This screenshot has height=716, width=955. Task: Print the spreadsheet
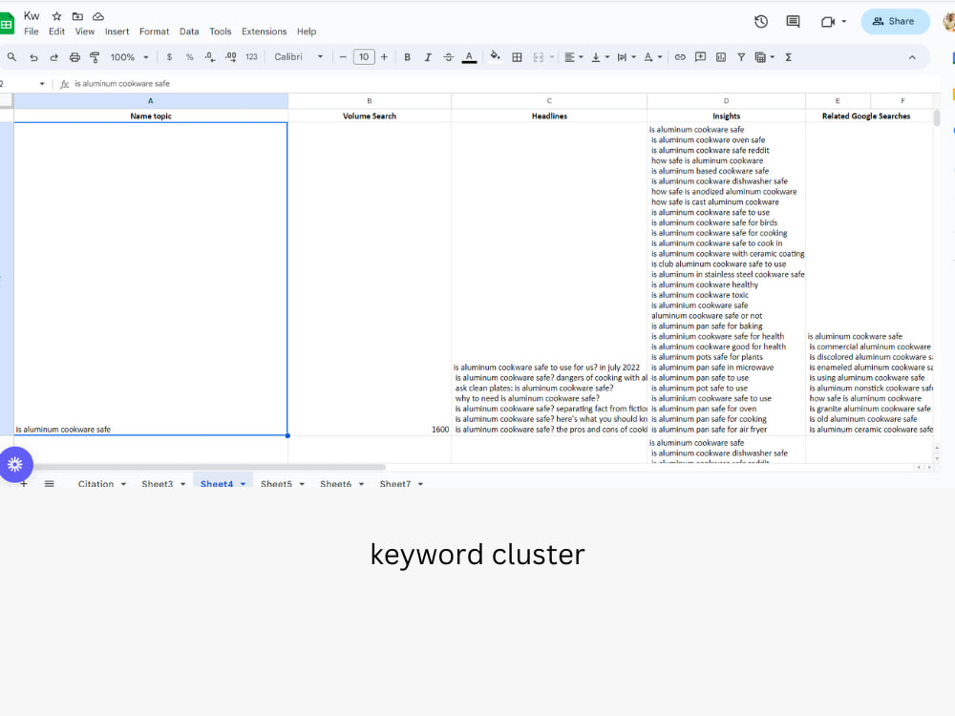(x=74, y=57)
